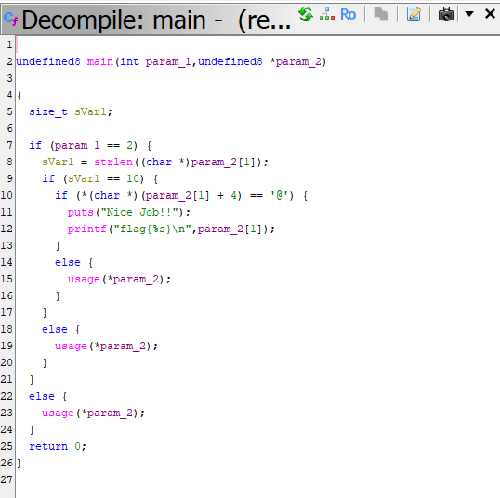Click the main function name on line 2
Viewport: 500px width, 498px height.
coord(100,61)
